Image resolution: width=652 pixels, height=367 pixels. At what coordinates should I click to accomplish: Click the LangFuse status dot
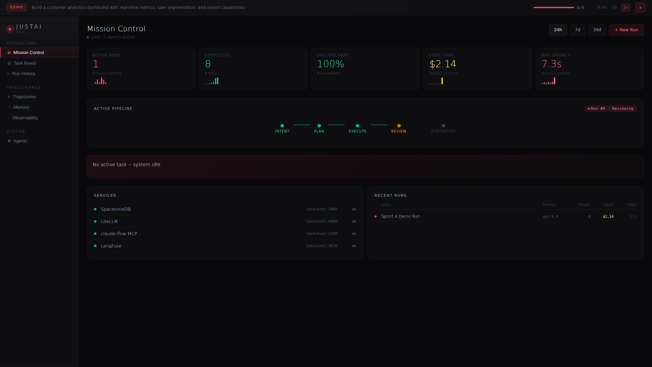click(x=95, y=246)
